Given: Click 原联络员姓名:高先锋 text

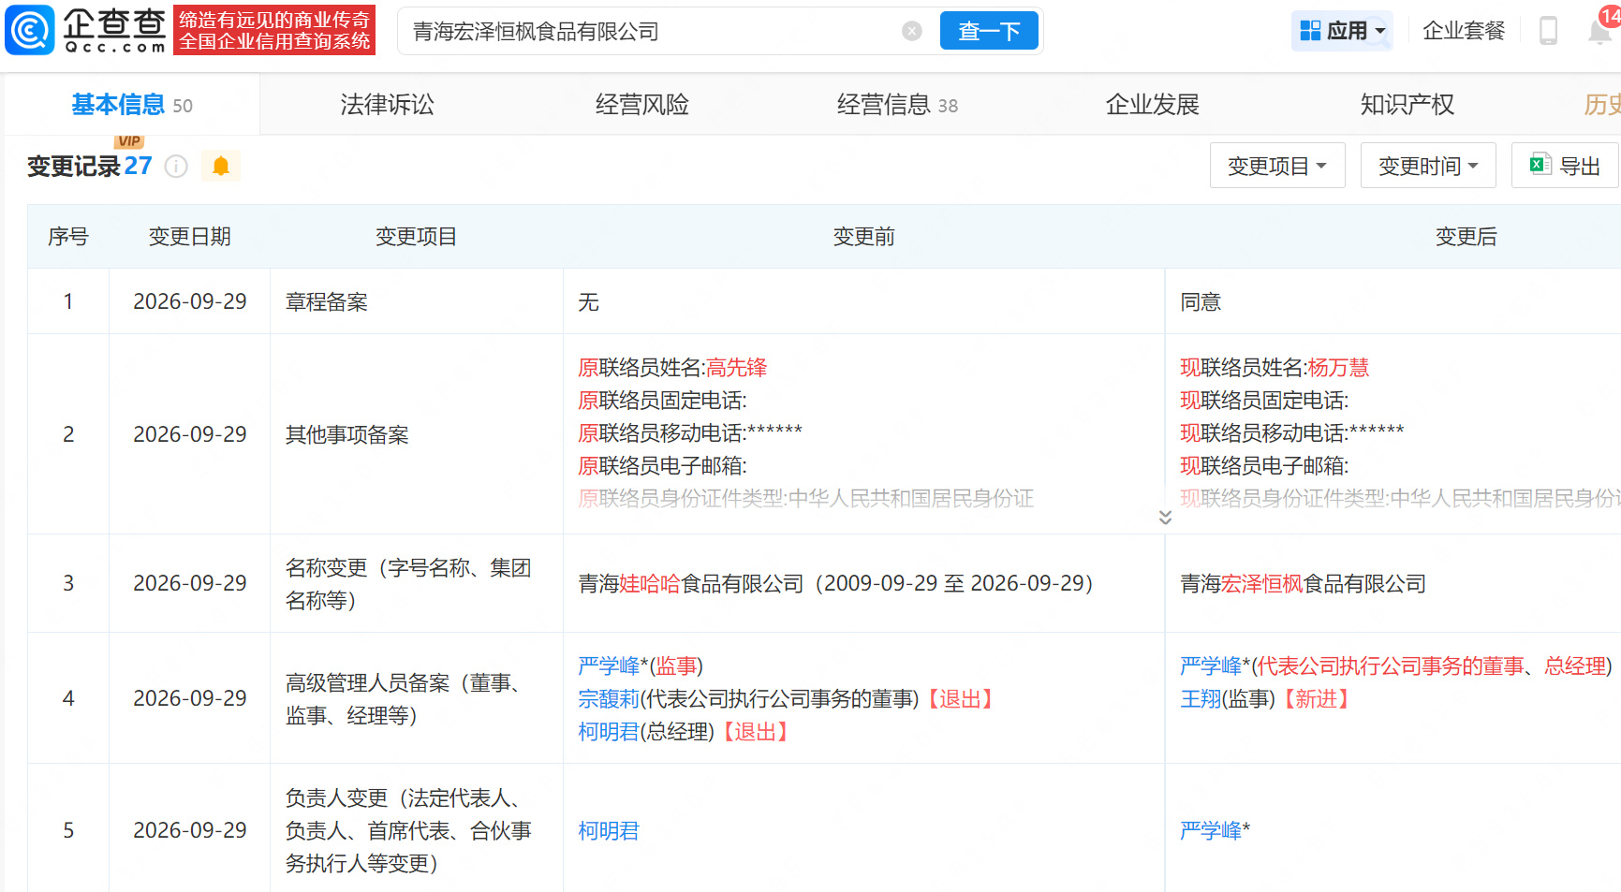Looking at the screenshot, I should 672,368.
